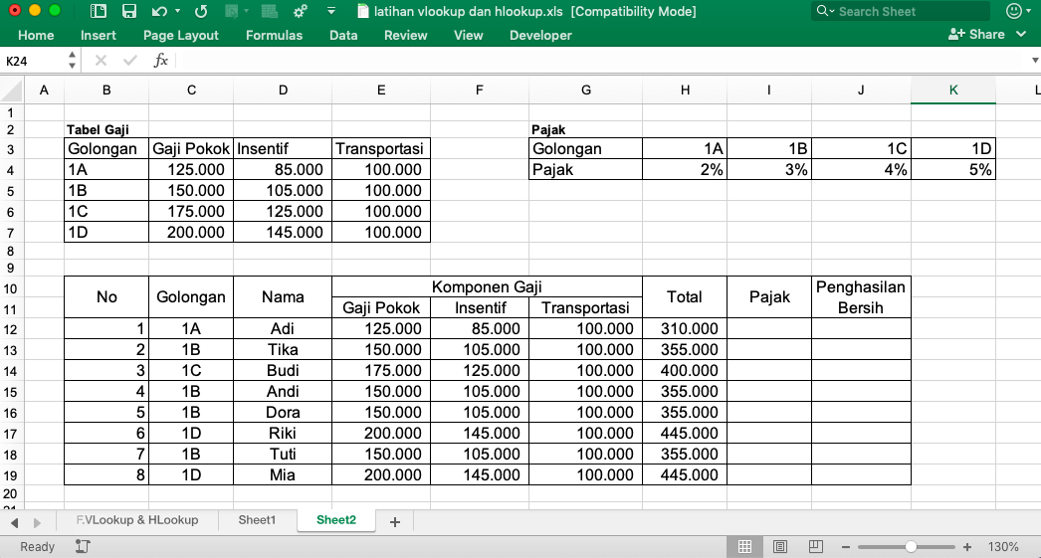Select the Gaji Pokok header in Tabel Gaji
This screenshot has height=558, width=1041.
tap(191, 148)
